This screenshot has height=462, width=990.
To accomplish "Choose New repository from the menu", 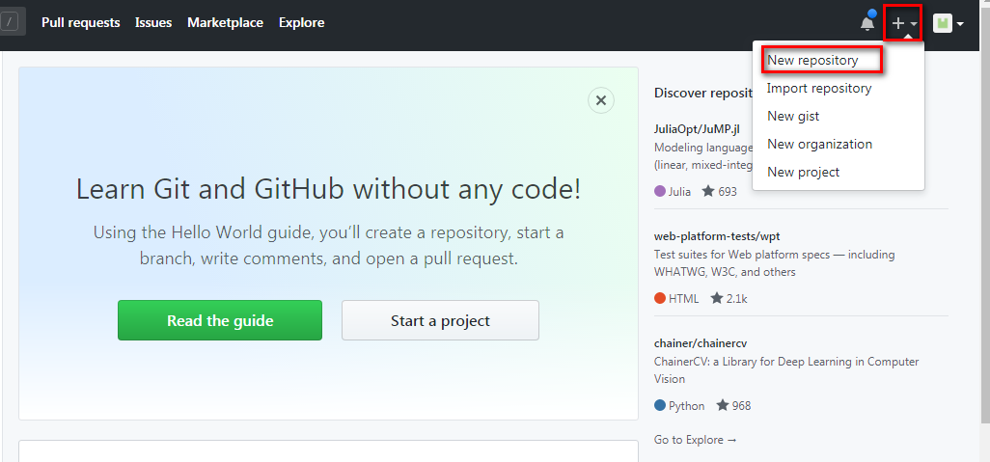I will (x=812, y=61).
